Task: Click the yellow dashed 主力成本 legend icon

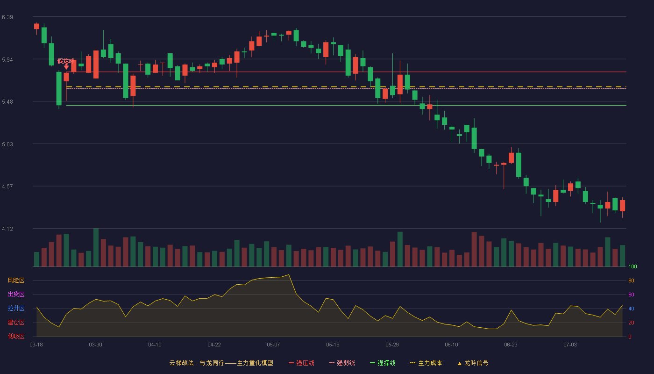Action: click(x=412, y=363)
